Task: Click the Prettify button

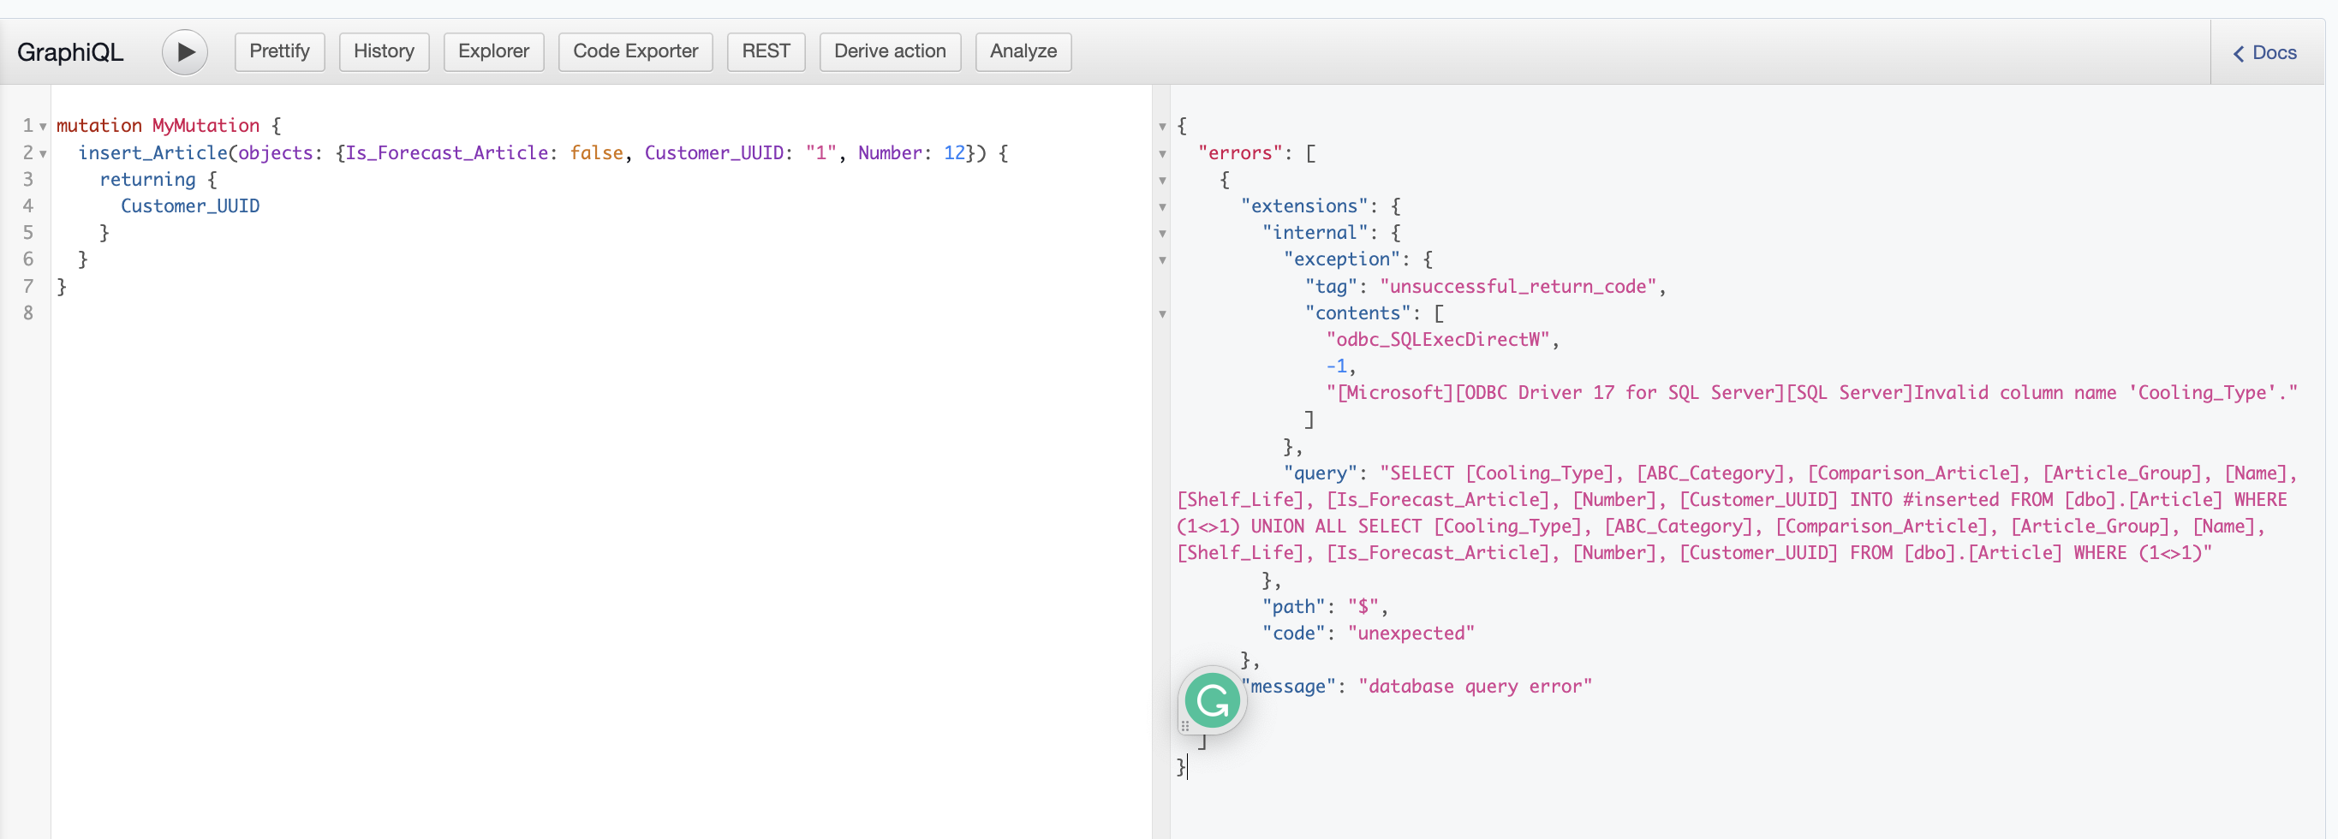Action: coord(279,51)
